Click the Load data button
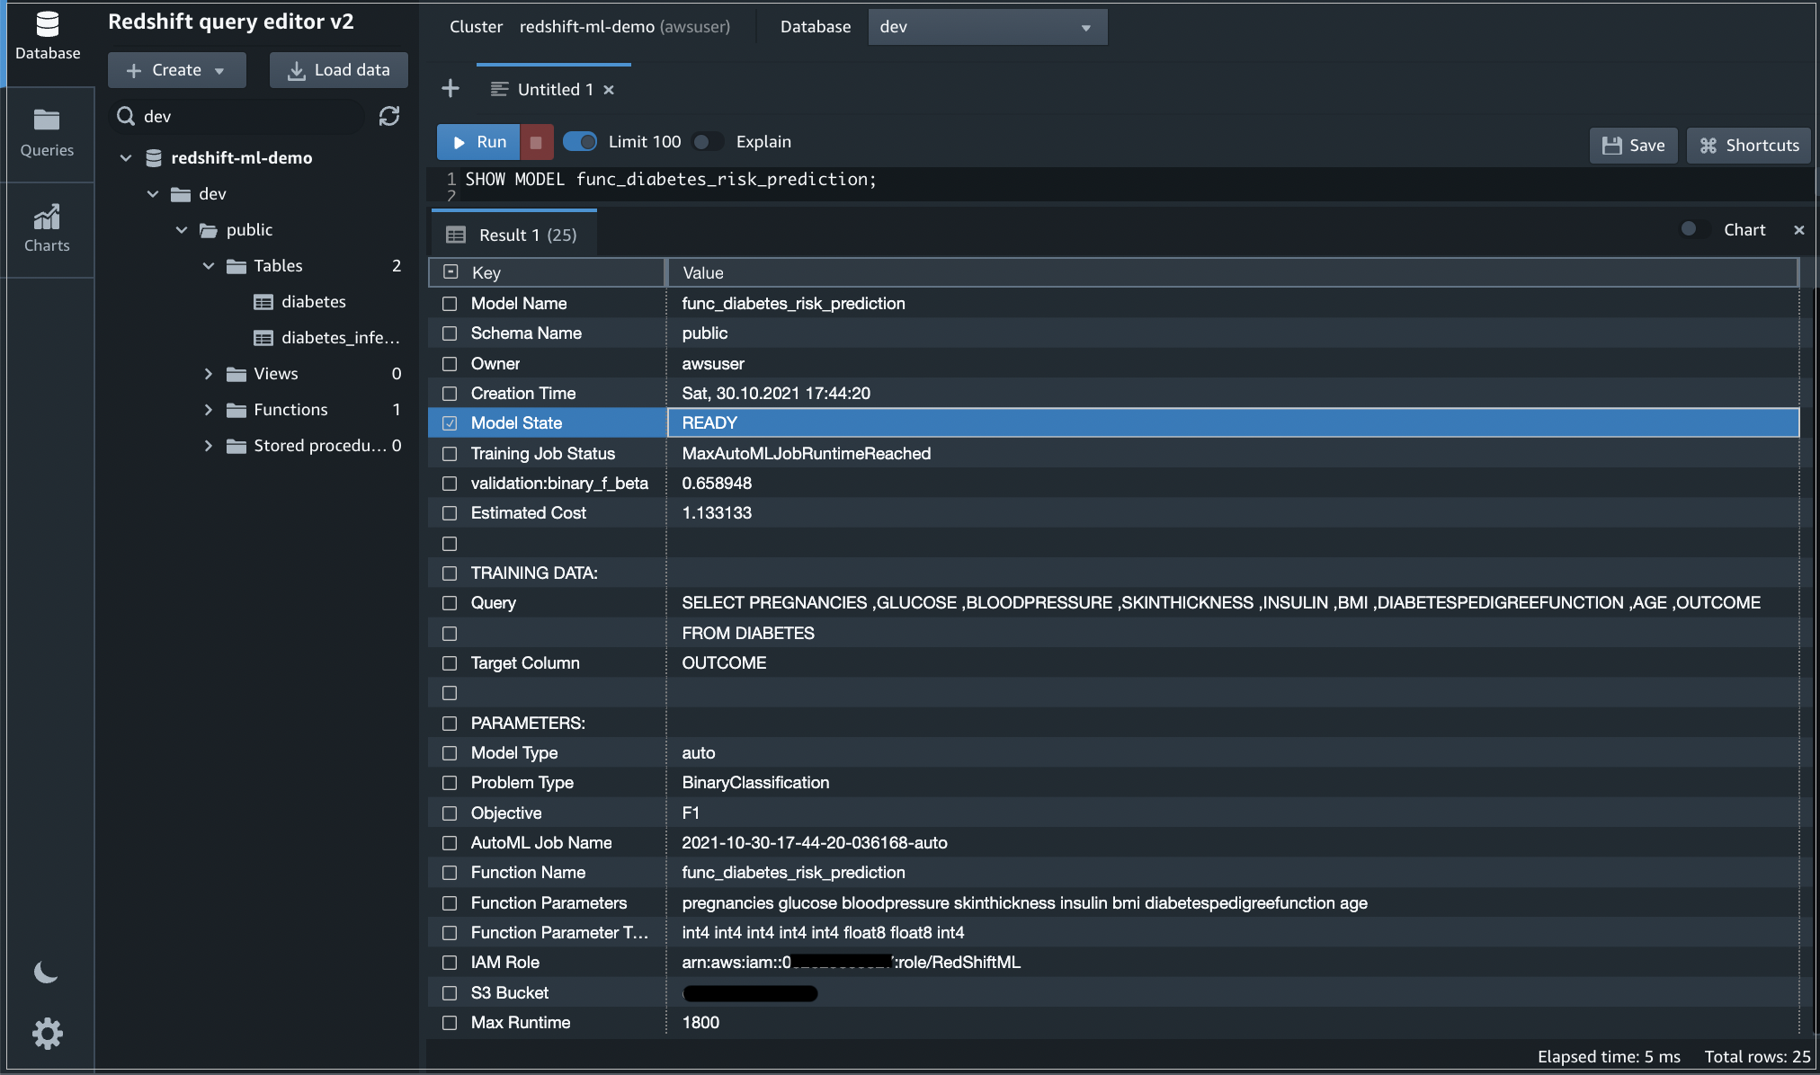 338,70
